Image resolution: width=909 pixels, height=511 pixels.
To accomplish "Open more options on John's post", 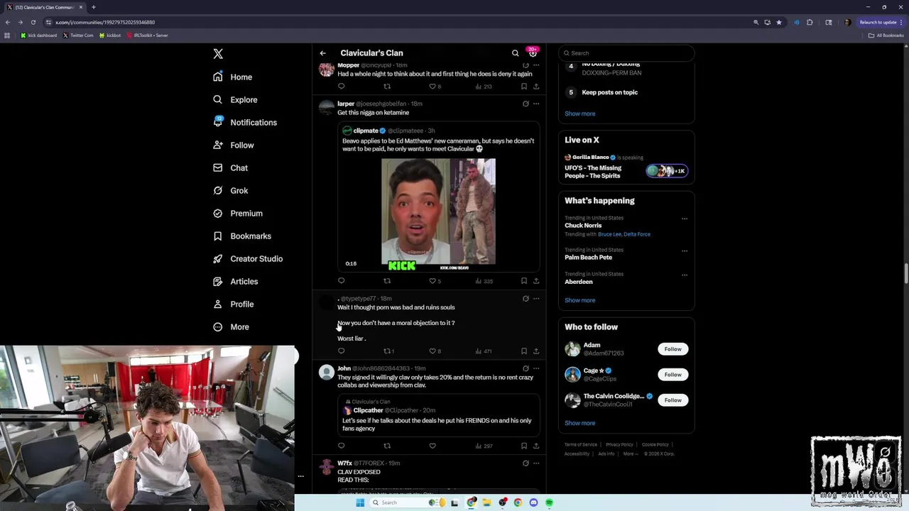I will (x=536, y=368).
